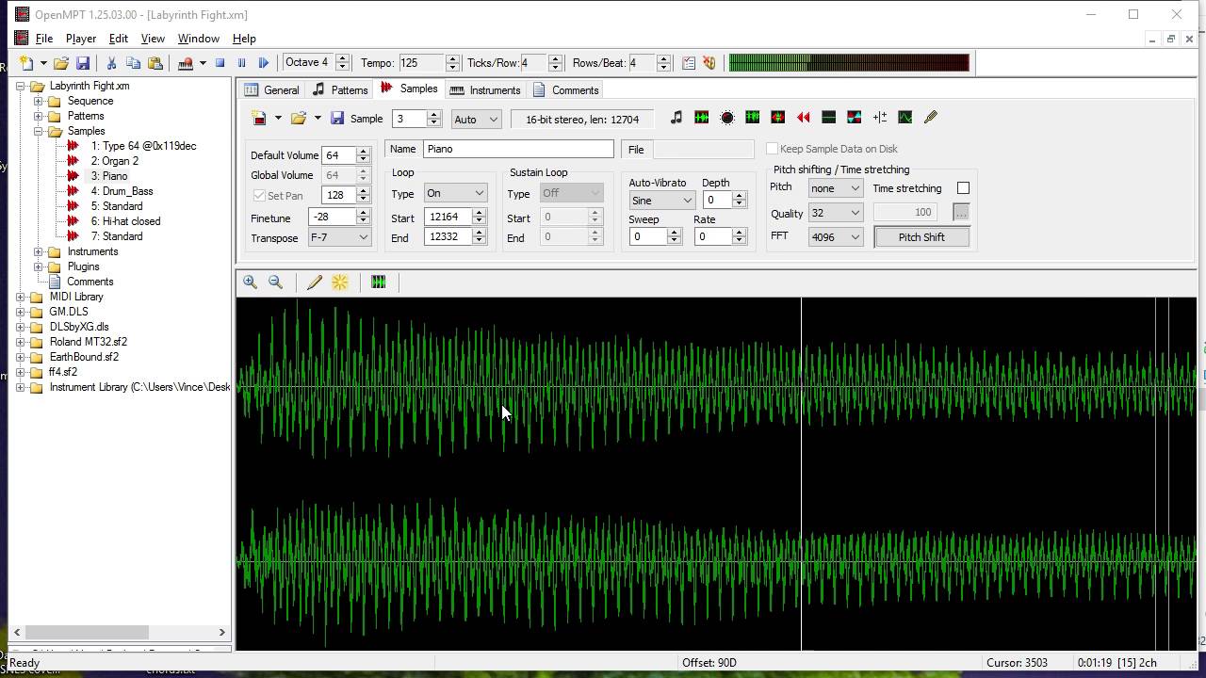Toggle the Set Pan checkbox

[x=260, y=196]
